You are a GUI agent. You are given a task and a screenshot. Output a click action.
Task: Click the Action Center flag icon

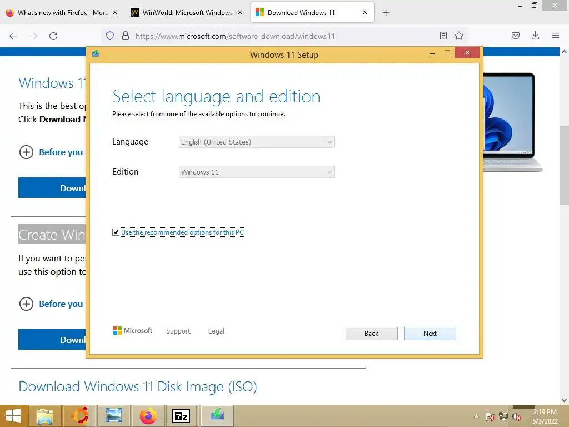point(490,416)
